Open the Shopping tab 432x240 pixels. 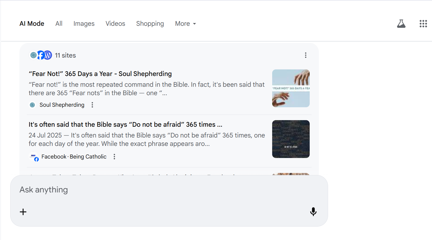pos(150,24)
